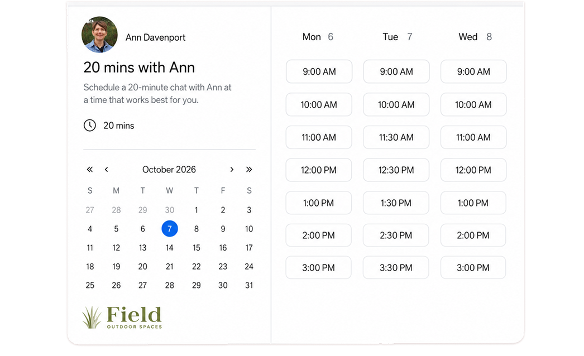Go to next month with right chevron

click(x=232, y=170)
